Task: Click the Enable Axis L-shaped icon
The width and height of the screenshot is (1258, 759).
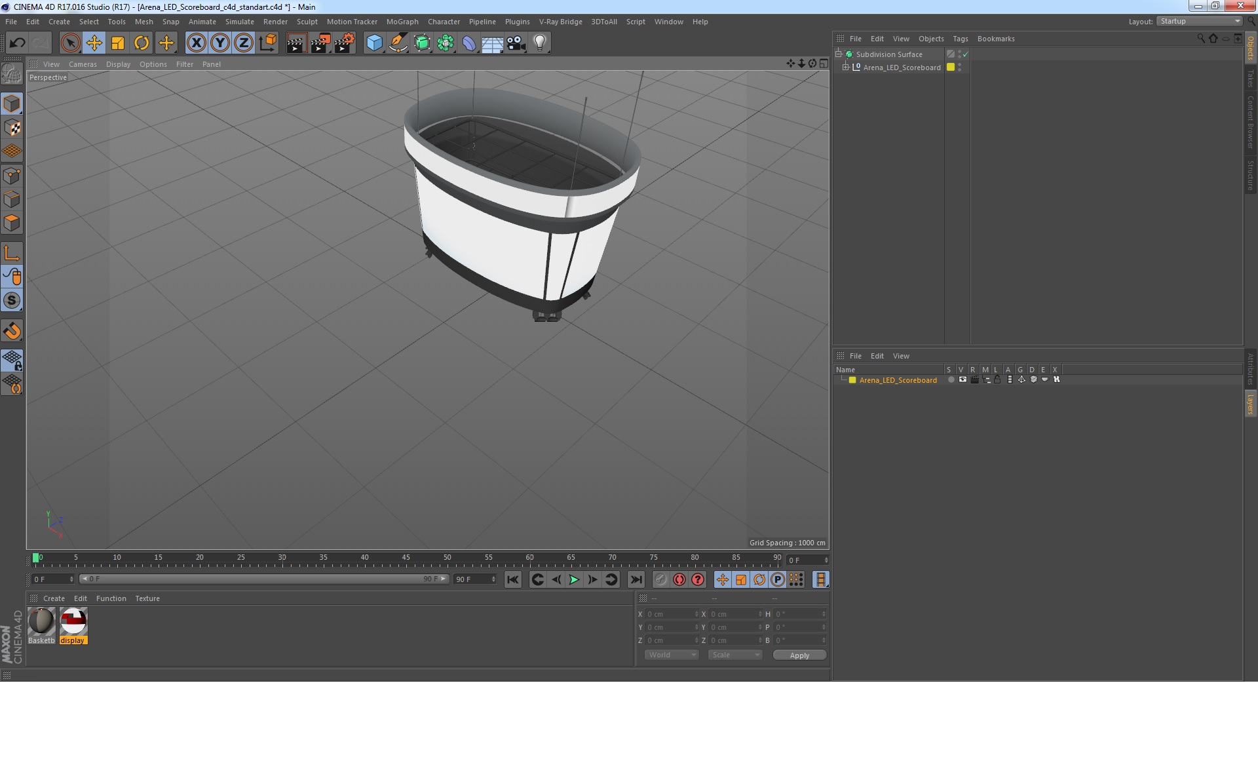Action: [x=12, y=253]
